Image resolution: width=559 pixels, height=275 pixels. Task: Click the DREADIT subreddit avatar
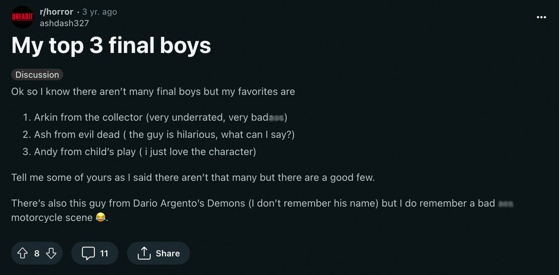(23, 17)
